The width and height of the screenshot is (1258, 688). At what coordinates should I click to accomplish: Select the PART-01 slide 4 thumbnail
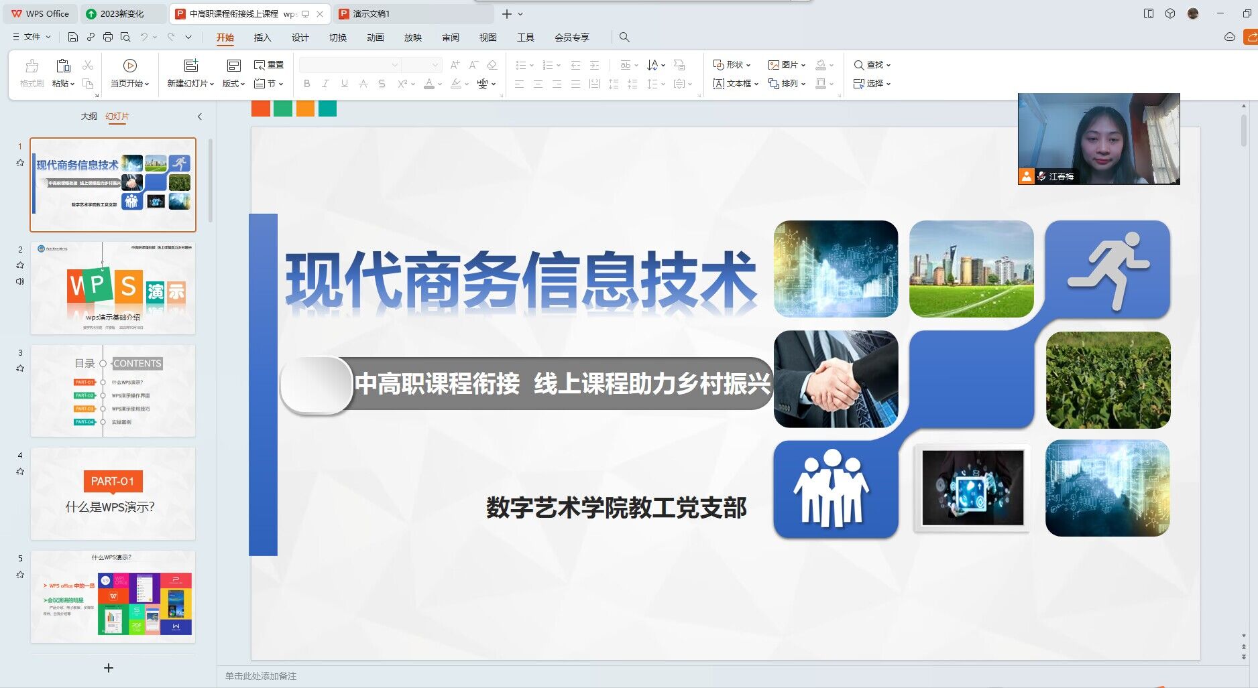pos(113,494)
